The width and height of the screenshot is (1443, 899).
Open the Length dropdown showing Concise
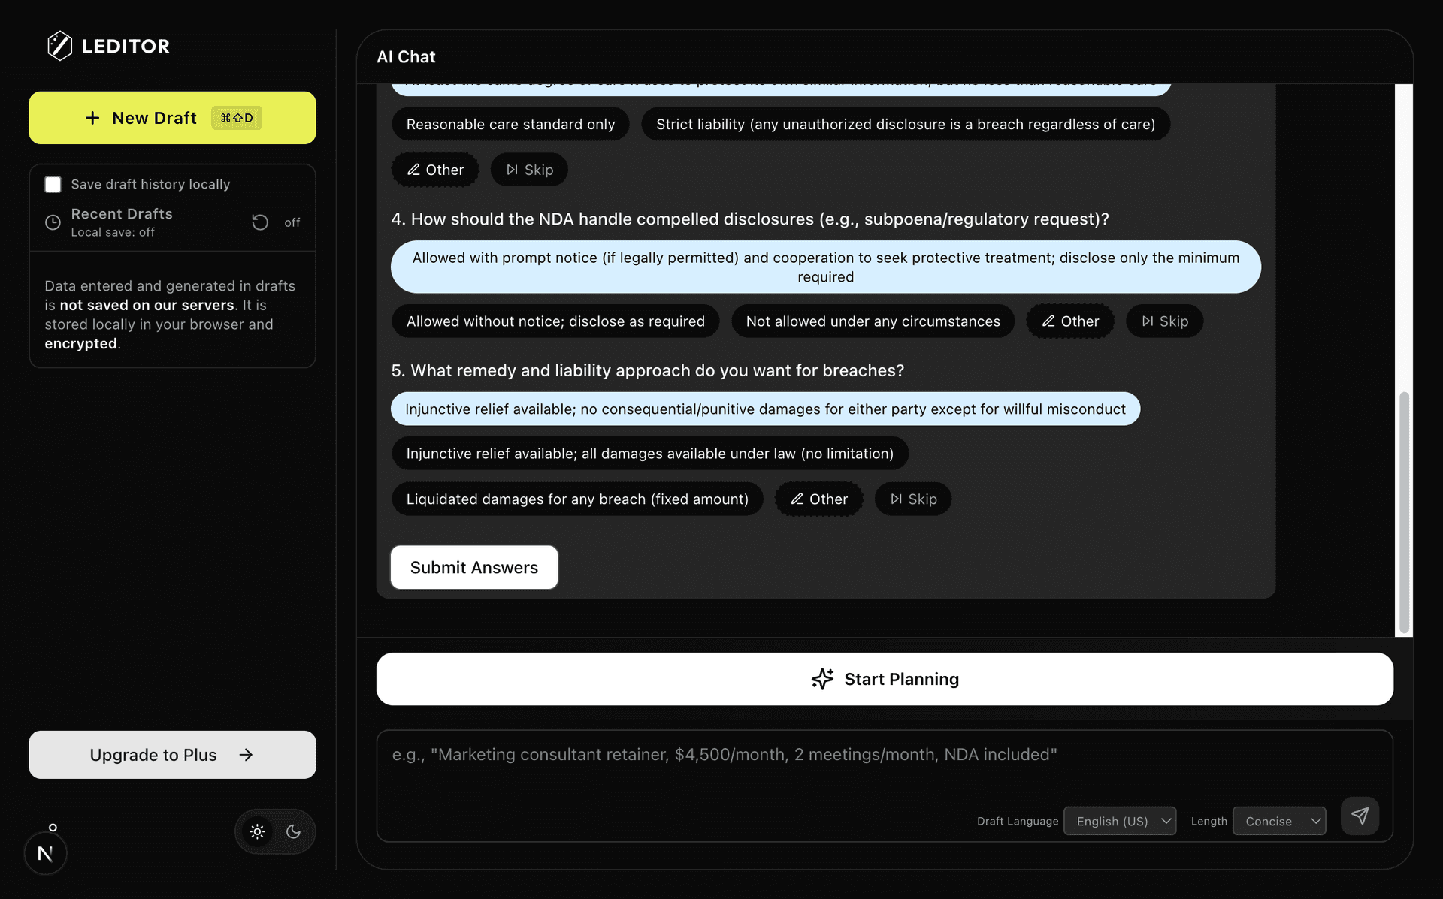(x=1279, y=821)
